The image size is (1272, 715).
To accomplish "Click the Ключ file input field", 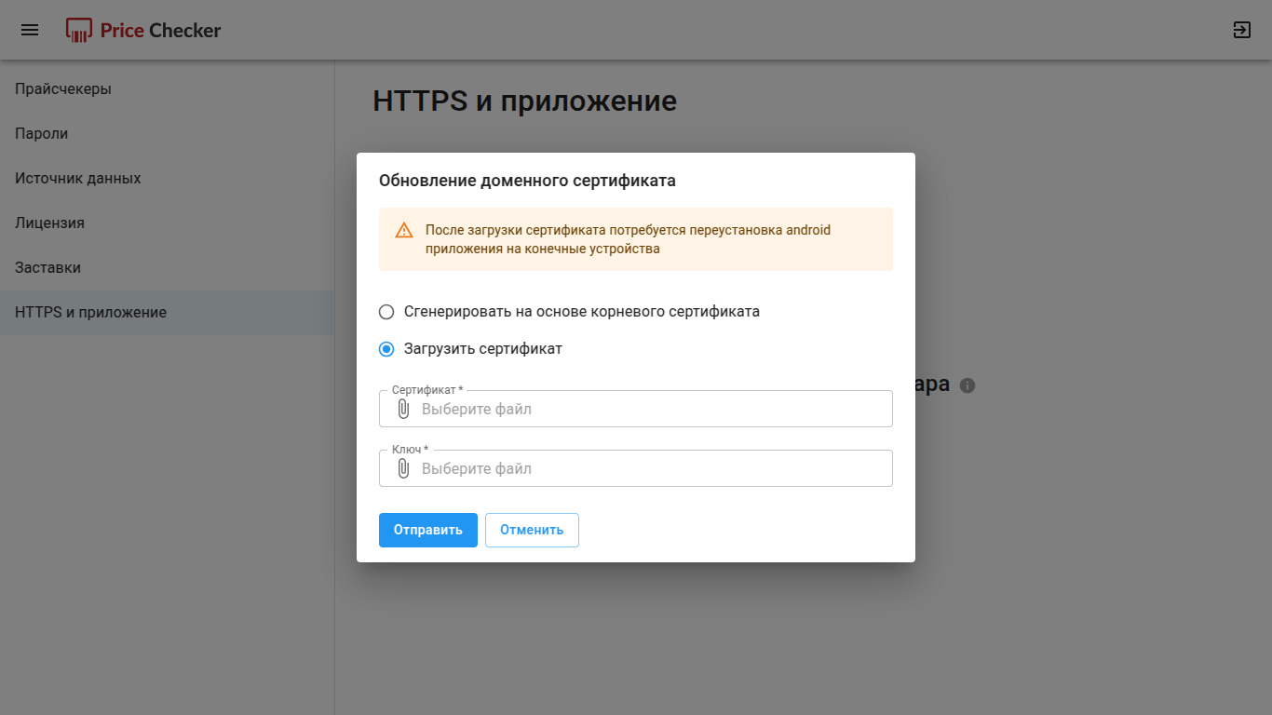I will tap(636, 468).
